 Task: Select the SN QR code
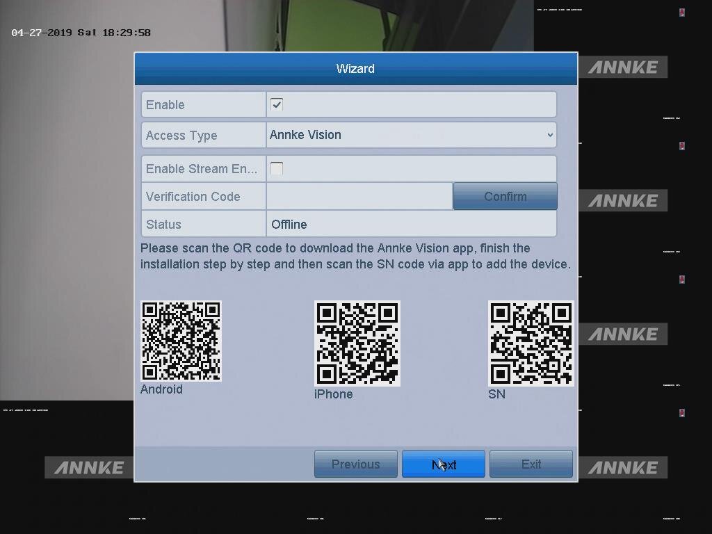pyautogui.click(x=531, y=343)
